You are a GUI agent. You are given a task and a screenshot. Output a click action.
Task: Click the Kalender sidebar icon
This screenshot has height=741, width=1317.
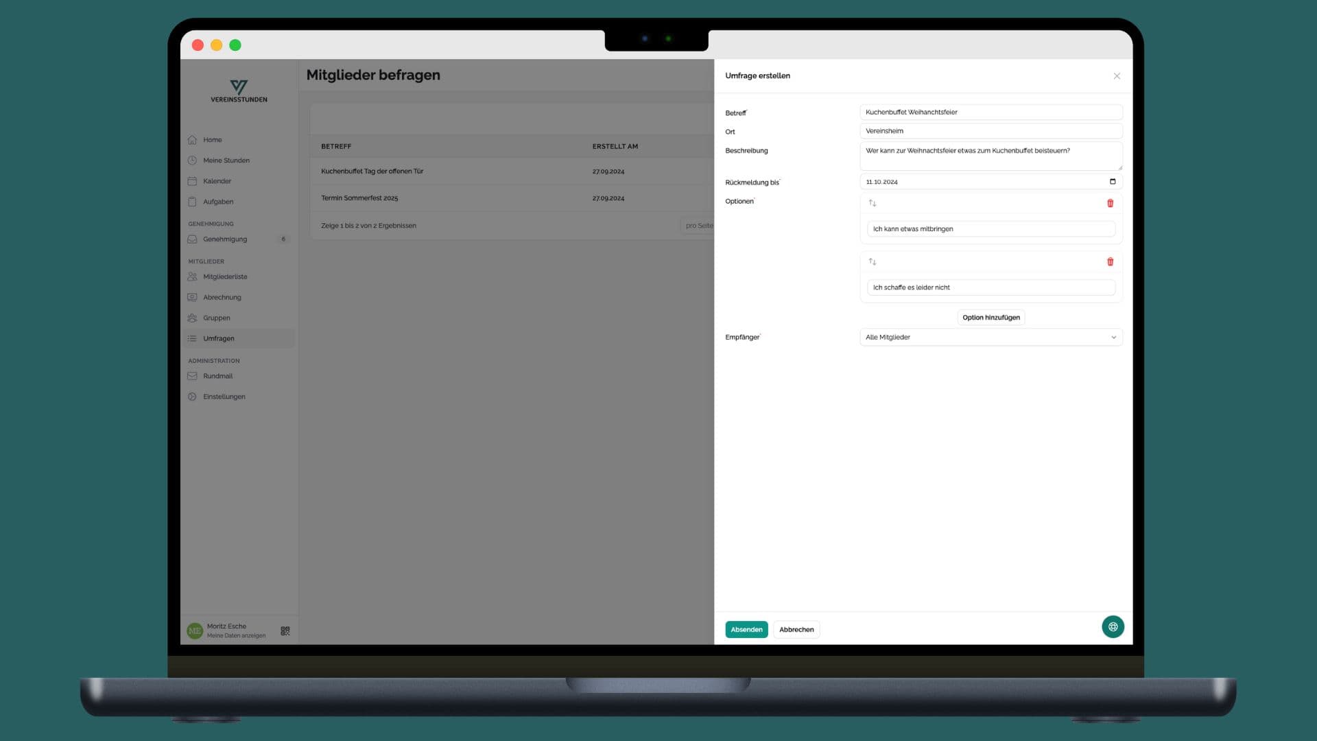pos(192,181)
